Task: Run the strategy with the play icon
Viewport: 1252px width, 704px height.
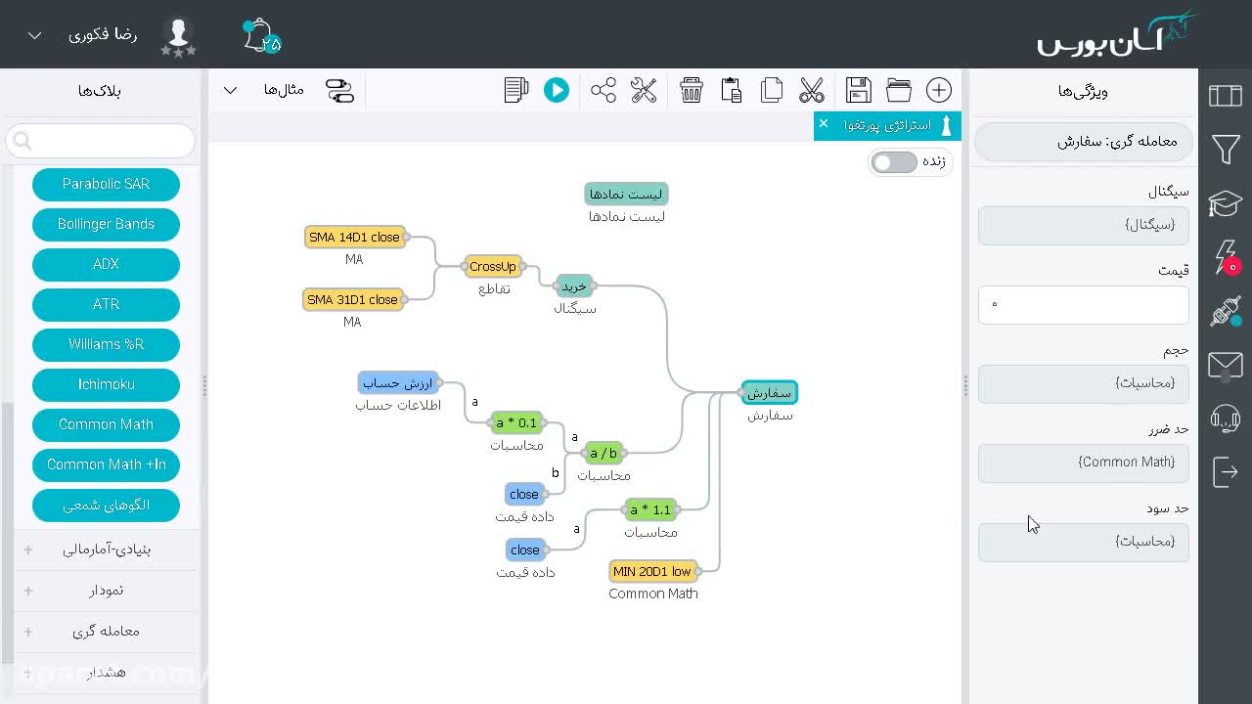Action: coord(557,90)
